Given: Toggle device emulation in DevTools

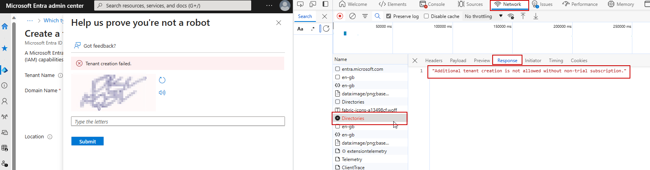Looking at the screenshot, I should pos(313,4).
